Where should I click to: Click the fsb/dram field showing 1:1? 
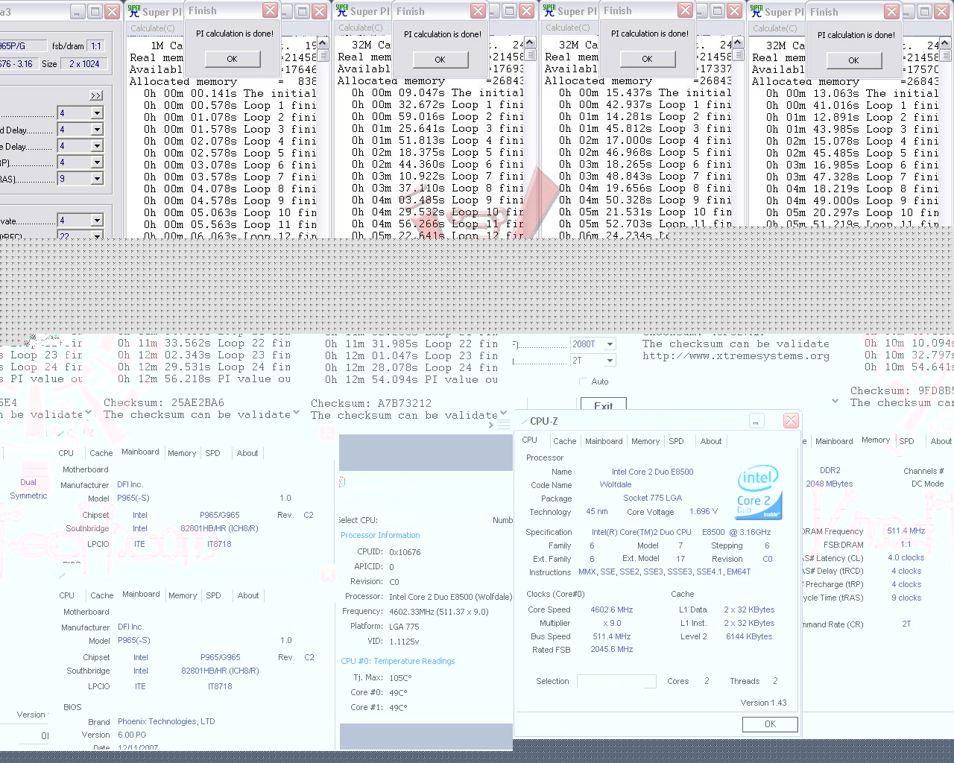point(96,46)
